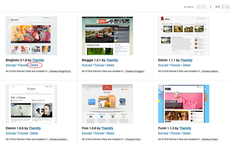Open Blogfolio theme screenshot thumbnail
Screen dimensions: 232x145
[x=31, y=36]
